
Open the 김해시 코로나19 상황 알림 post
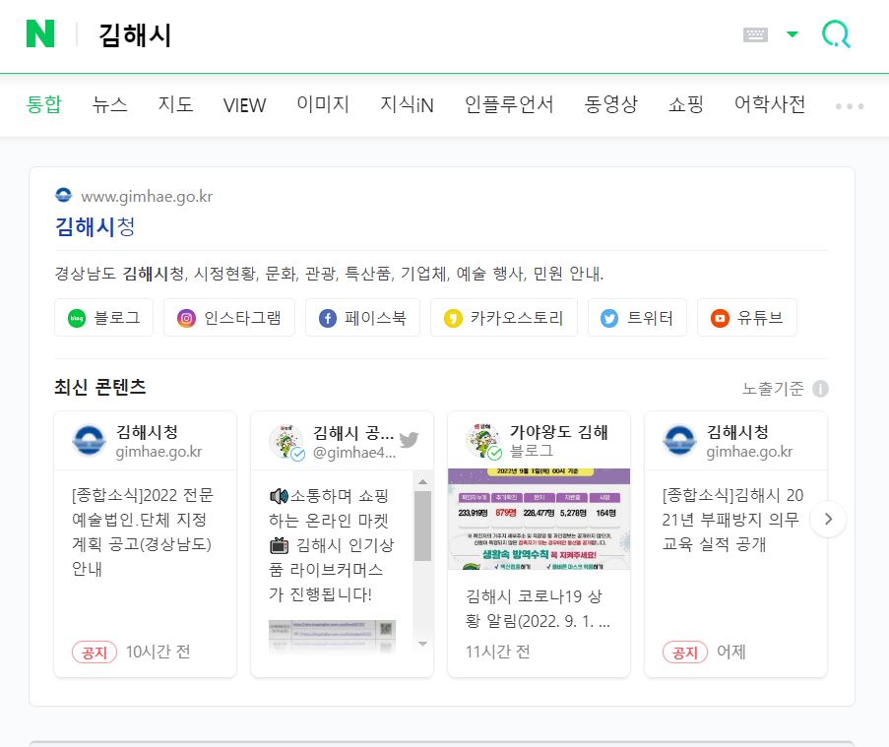[538, 608]
